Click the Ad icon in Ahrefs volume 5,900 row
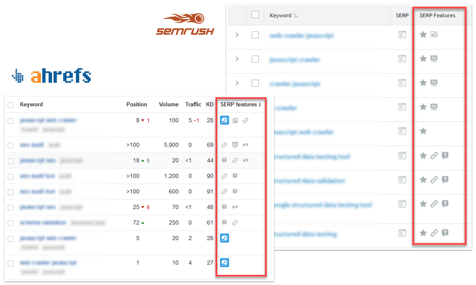Viewport: 476px width, 285px height. click(235, 145)
